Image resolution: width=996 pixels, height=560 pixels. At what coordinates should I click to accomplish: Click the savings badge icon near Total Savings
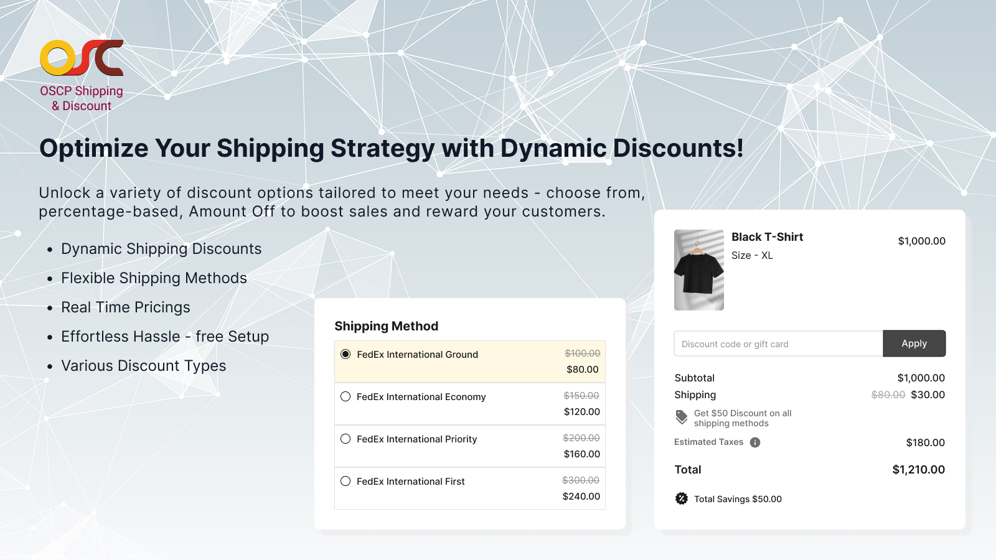click(x=682, y=498)
